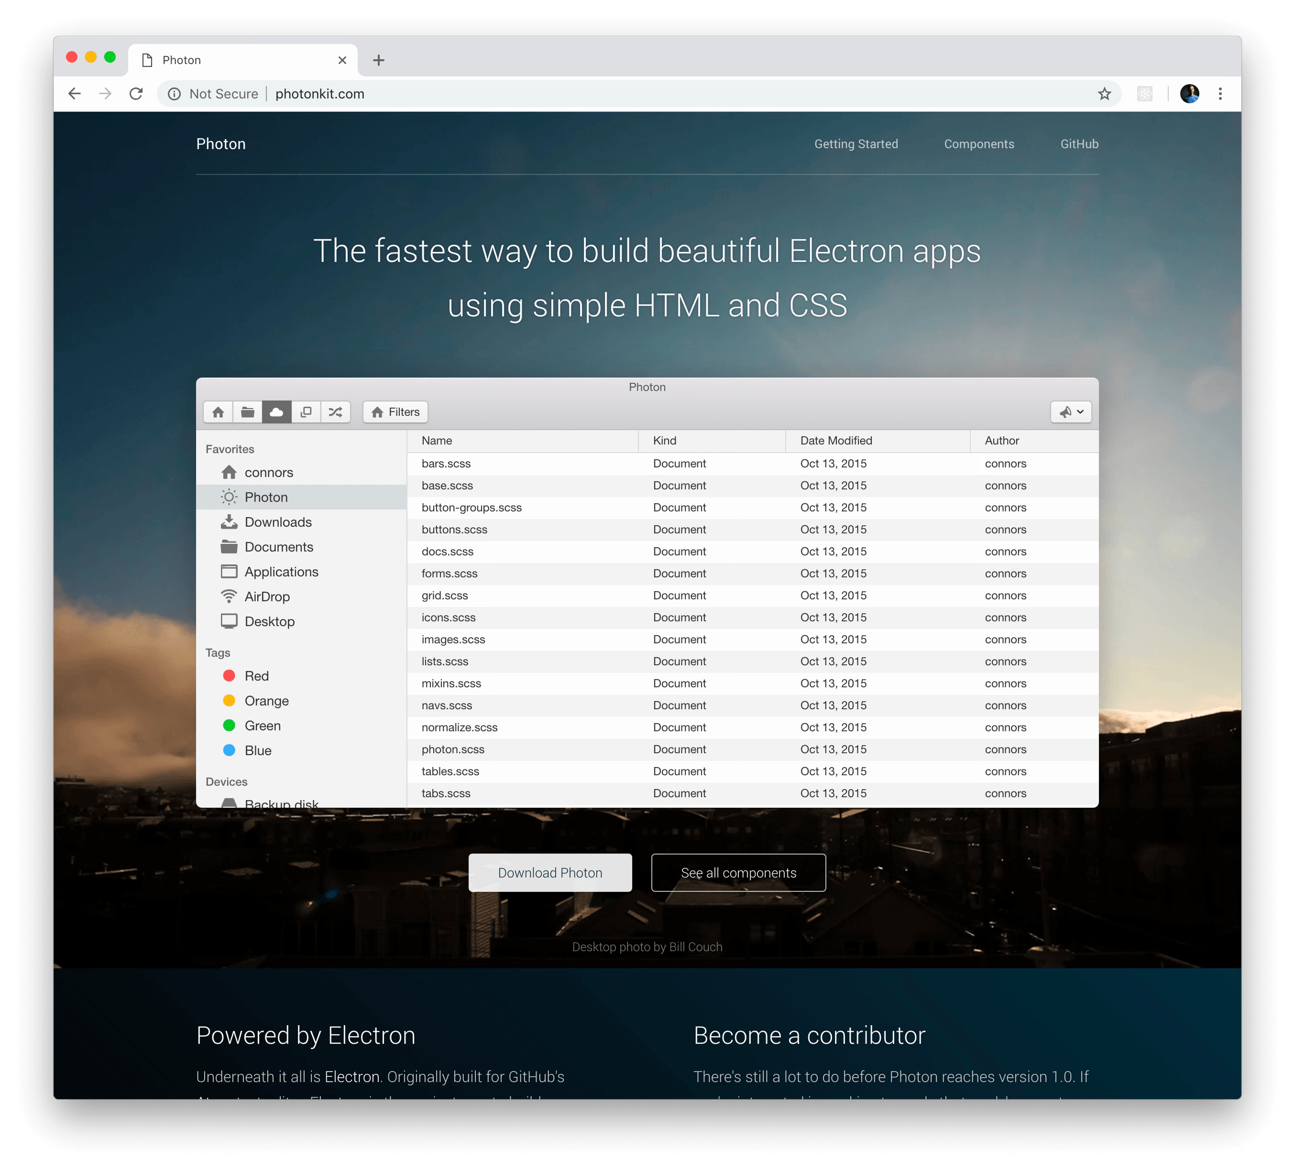Screen dimensions: 1295x1170
Task: Sort by the Date Modified column header
Action: [x=836, y=441]
